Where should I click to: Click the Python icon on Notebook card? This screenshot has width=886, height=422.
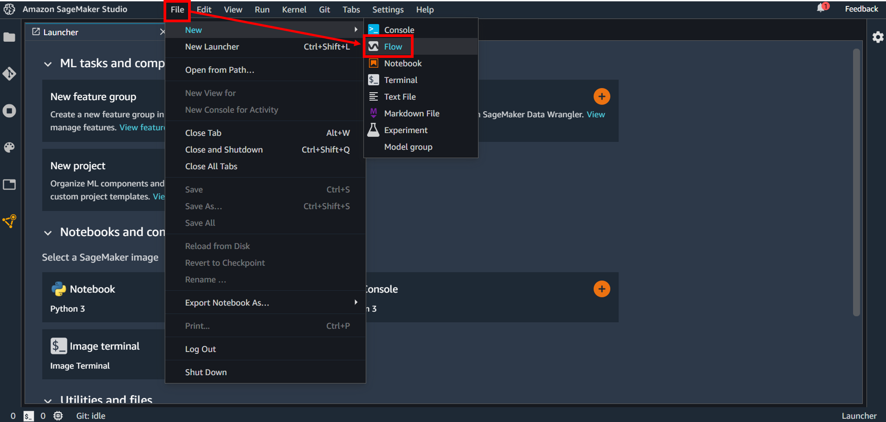(58, 289)
